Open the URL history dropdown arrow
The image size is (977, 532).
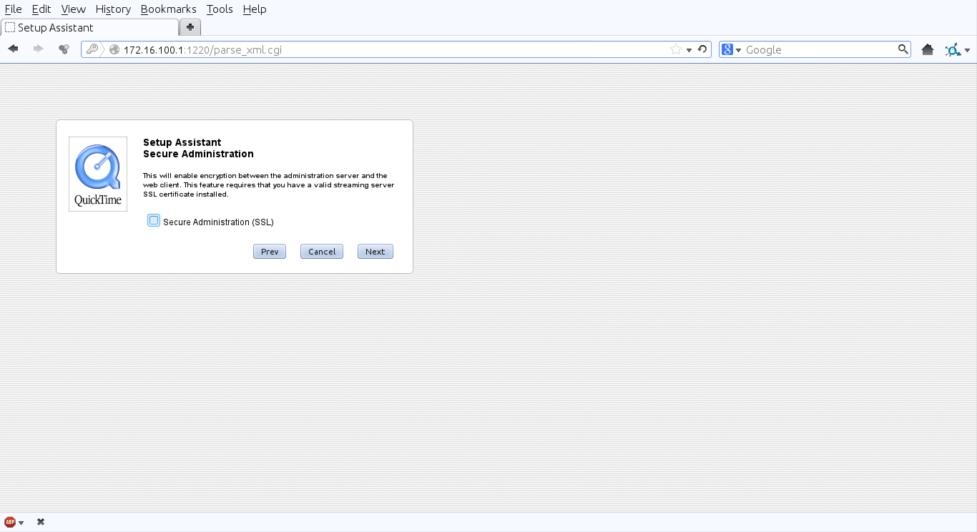[x=689, y=50]
